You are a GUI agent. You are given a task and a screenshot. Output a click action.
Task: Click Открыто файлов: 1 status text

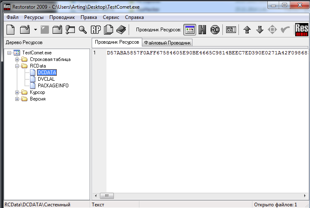275,205
